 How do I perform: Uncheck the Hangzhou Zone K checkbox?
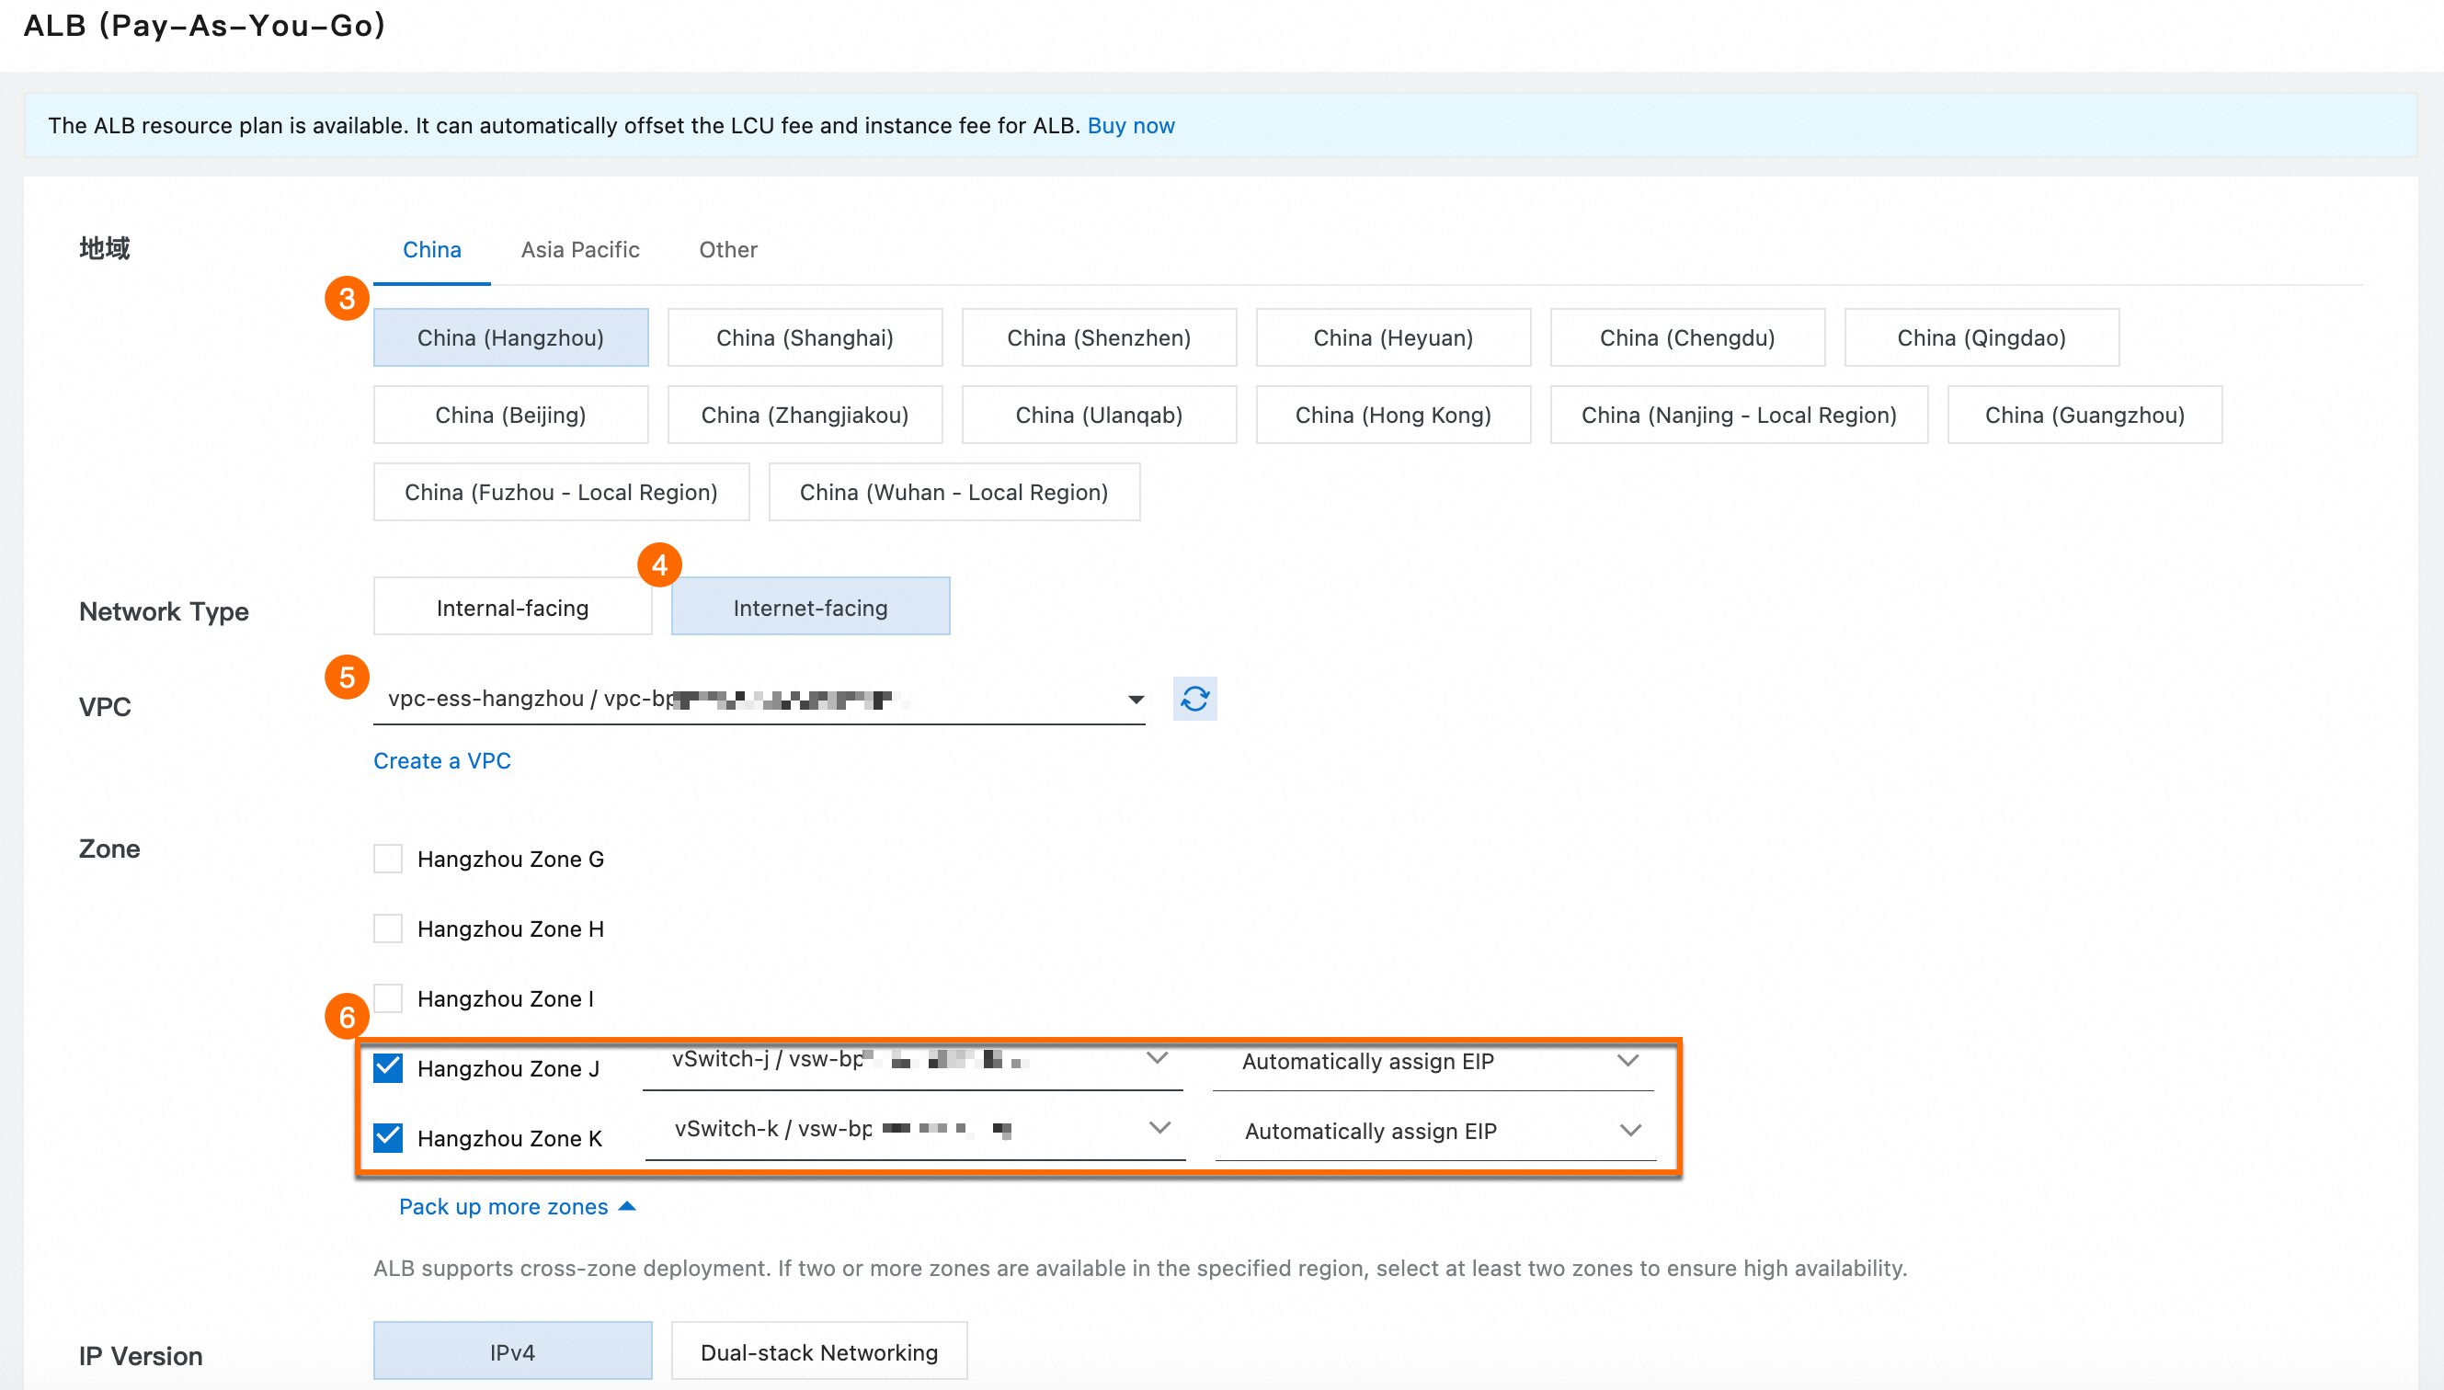point(388,1137)
